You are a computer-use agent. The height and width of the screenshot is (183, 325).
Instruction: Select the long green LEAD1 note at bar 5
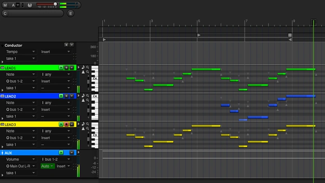[x=206, y=69]
